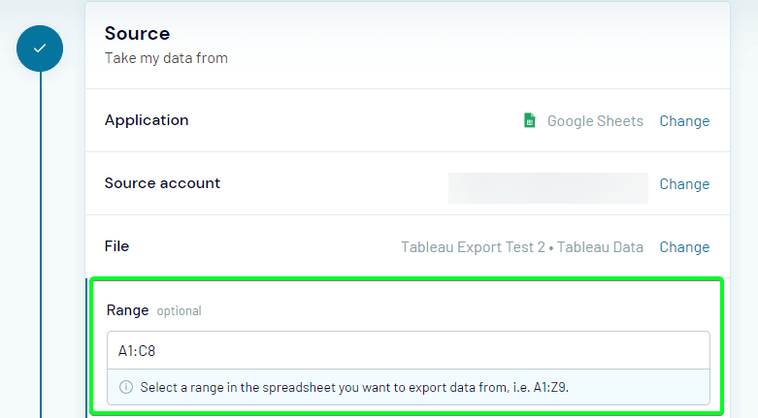The height and width of the screenshot is (418, 758).
Task: Select the Application row label
Action: pyautogui.click(x=147, y=120)
